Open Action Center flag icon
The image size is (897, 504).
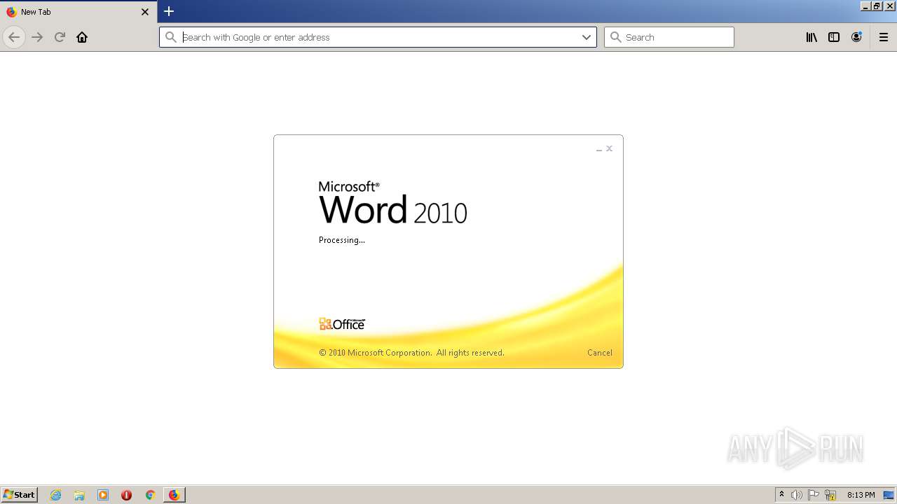[x=814, y=495]
